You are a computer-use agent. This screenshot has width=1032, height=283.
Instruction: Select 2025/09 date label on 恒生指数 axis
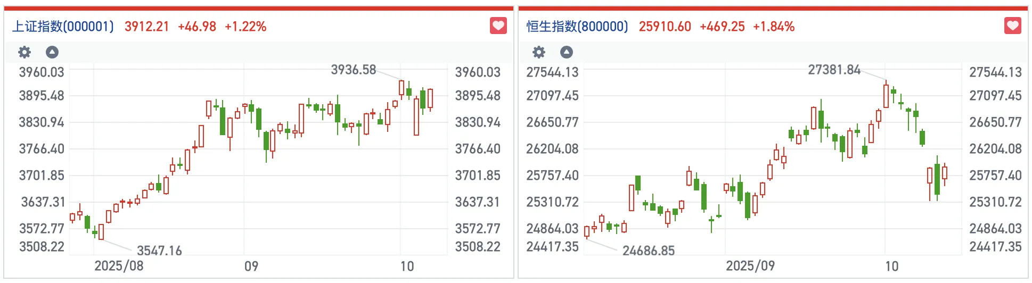[x=750, y=266]
